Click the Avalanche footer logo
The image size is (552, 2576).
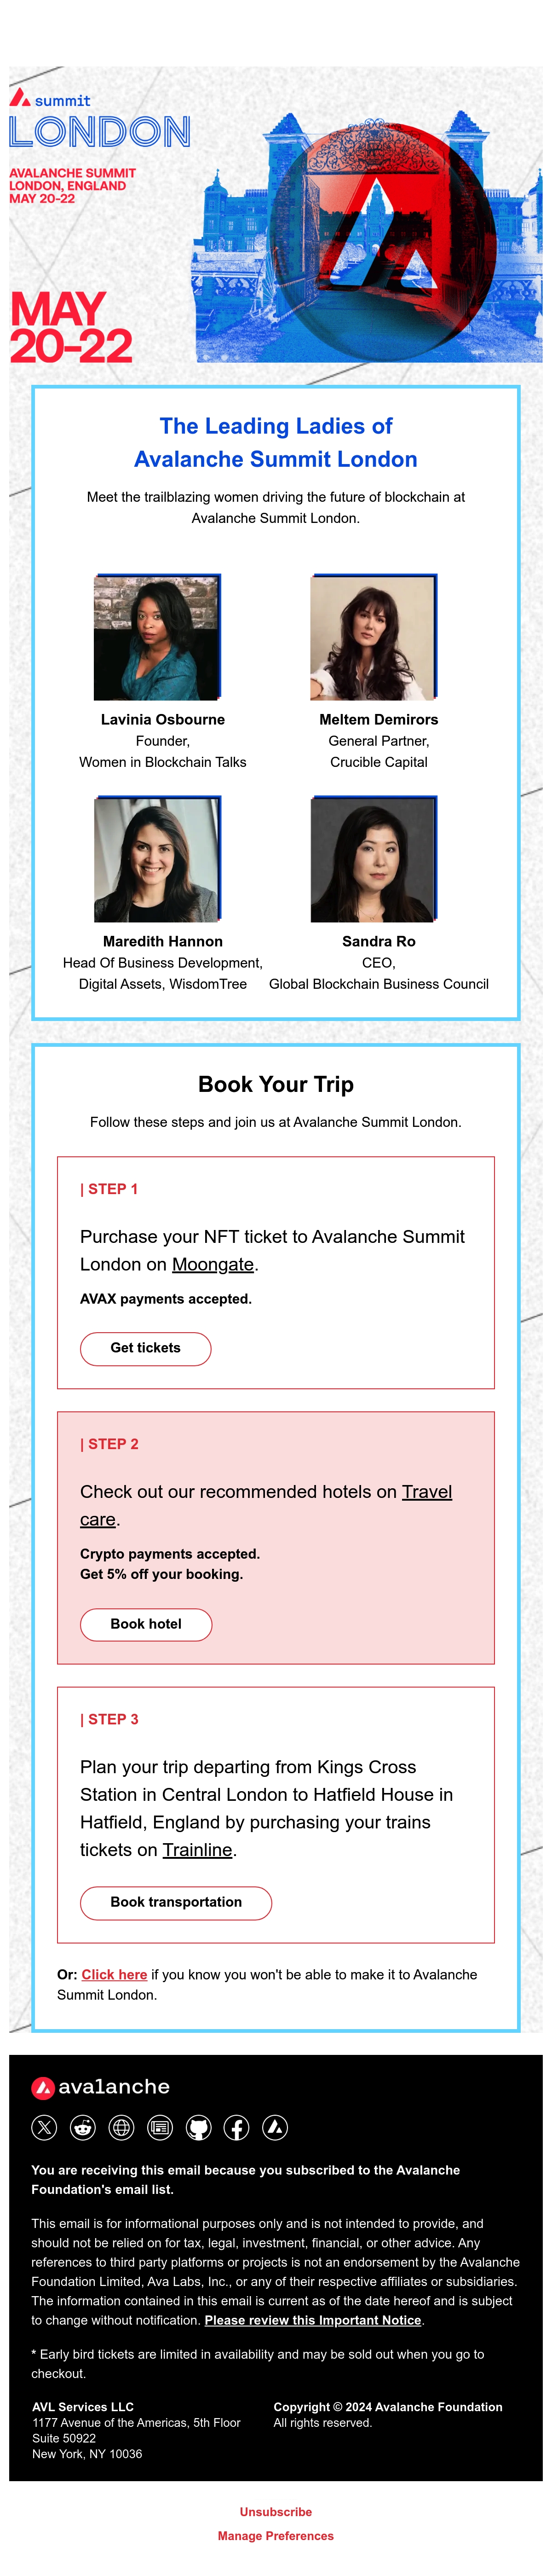coord(101,2087)
